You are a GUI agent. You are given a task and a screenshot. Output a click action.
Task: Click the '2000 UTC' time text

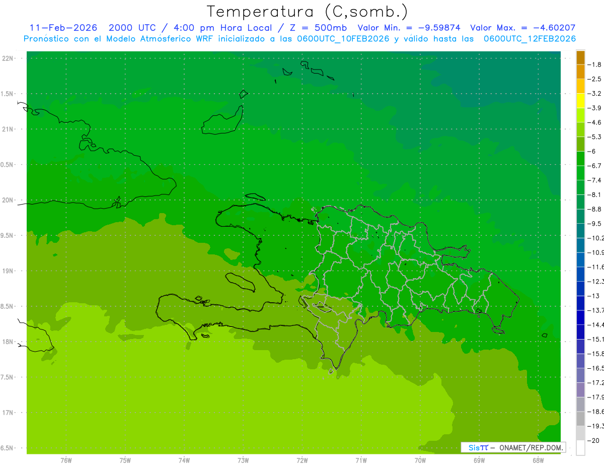tap(132, 28)
